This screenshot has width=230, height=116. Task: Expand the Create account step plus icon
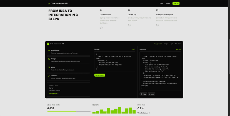(101, 28)
